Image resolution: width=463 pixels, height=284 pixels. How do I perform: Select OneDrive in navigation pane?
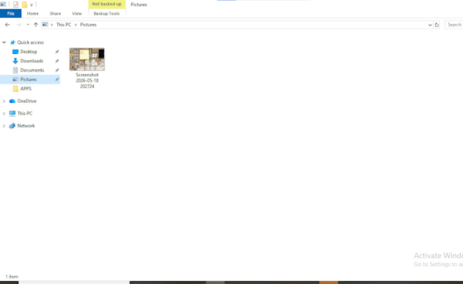(27, 101)
